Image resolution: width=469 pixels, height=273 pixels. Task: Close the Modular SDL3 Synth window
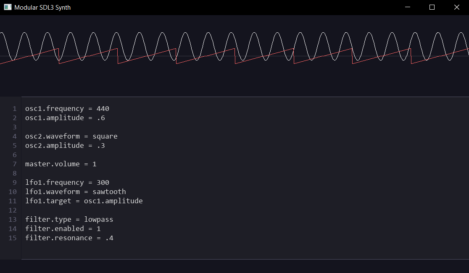[457, 7]
